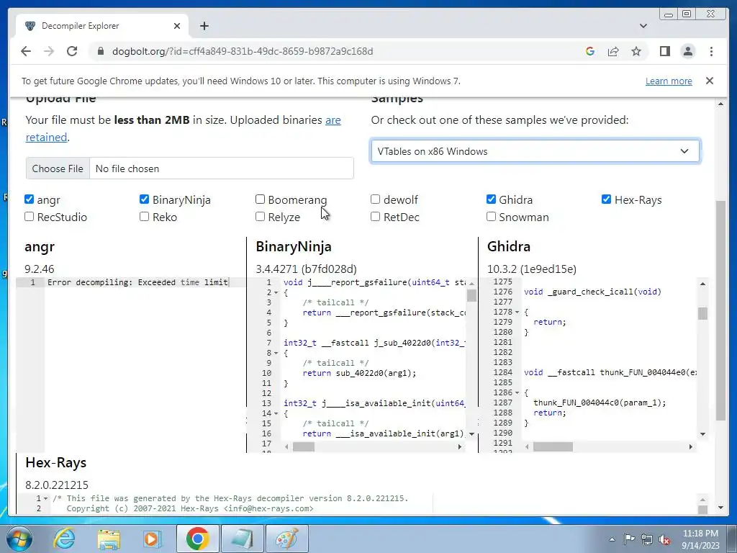
Task: Dismiss the Chrome update notice
Action: click(x=709, y=81)
